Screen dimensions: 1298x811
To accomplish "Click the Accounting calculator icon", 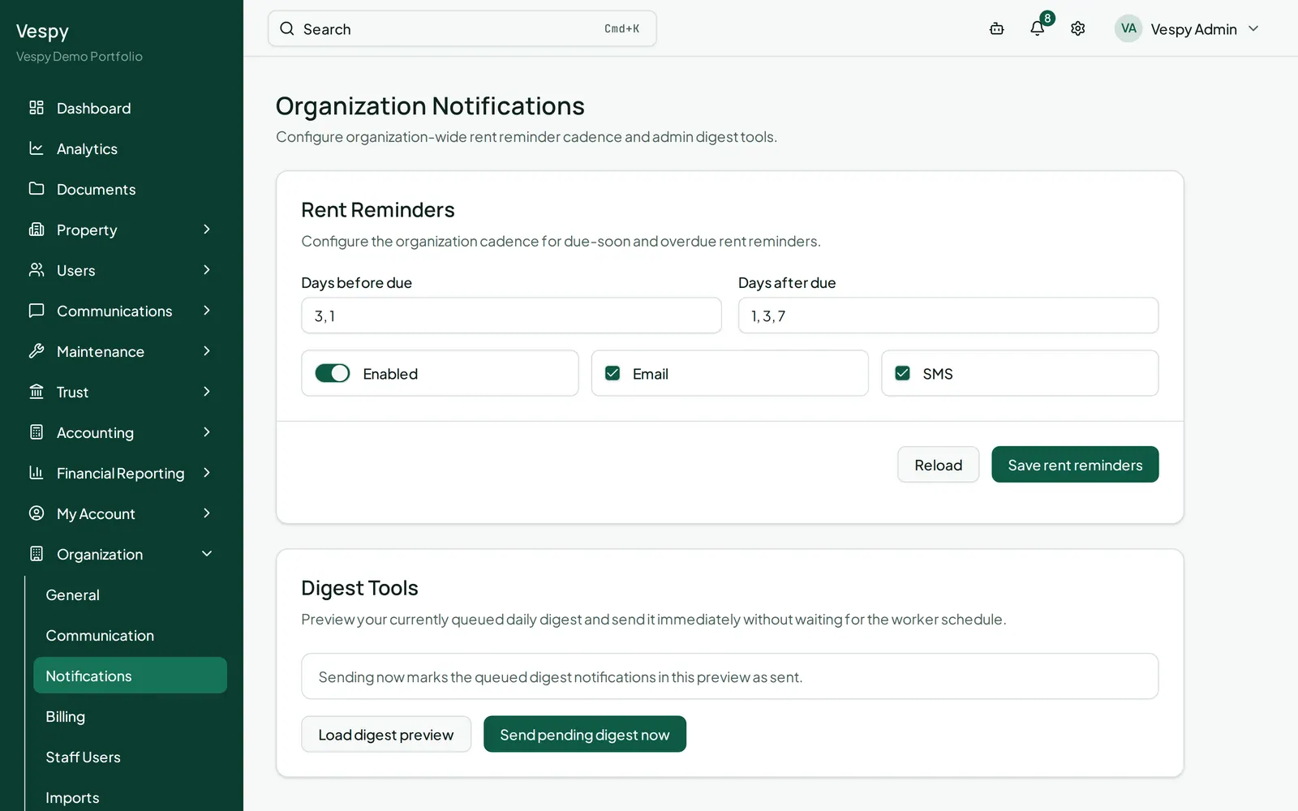I will pos(37,432).
